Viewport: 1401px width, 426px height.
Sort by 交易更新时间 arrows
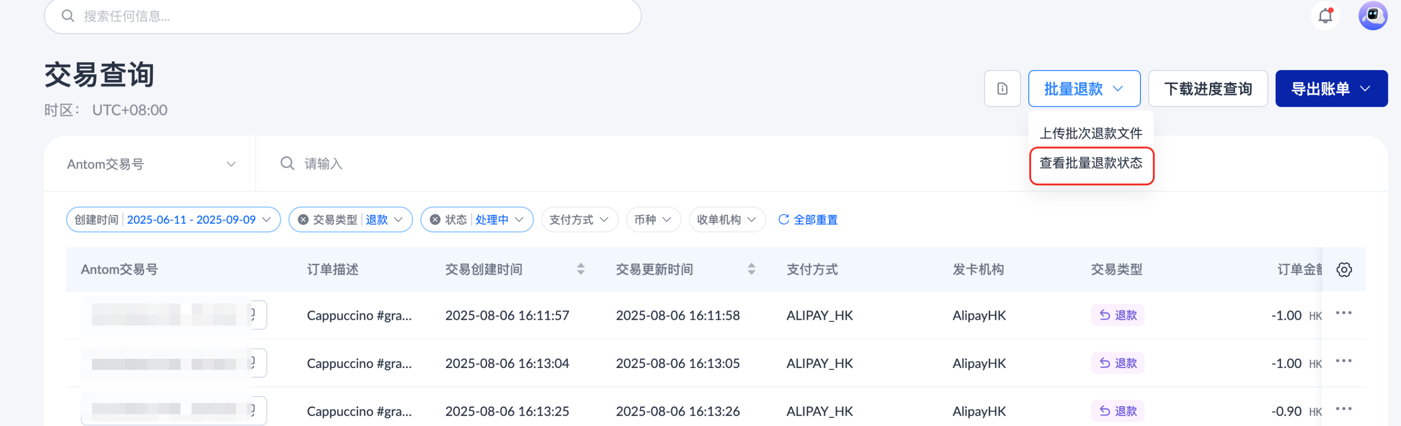[x=751, y=269]
